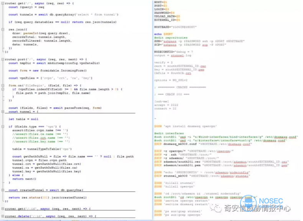Expand the folded const createdTunnel block

pos(3,190)
